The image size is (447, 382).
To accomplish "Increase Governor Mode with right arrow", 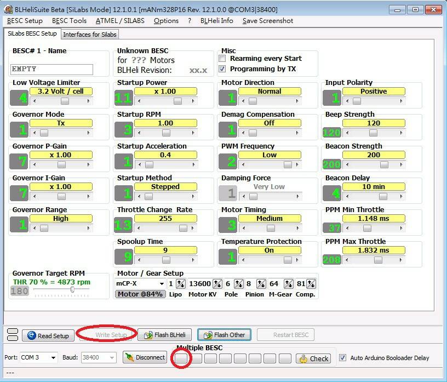I will (89, 133).
